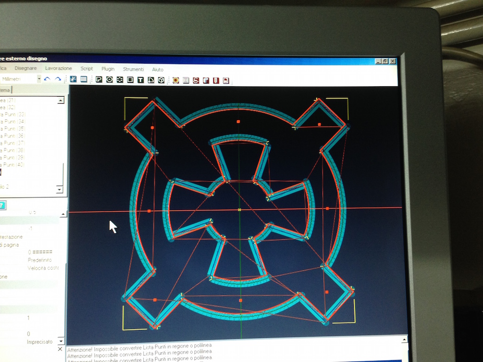483x362 pixels.
Task: Toggle the blue crossed-axes snap icon
Action: [73, 79]
